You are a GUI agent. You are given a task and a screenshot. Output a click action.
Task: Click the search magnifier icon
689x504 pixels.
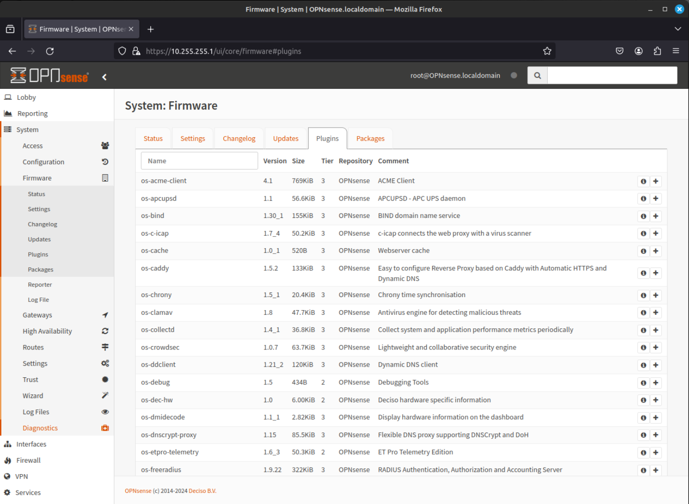(537, 75)
